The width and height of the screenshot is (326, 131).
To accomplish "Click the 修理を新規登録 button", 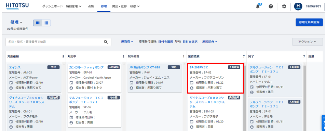I will point(309,22).
